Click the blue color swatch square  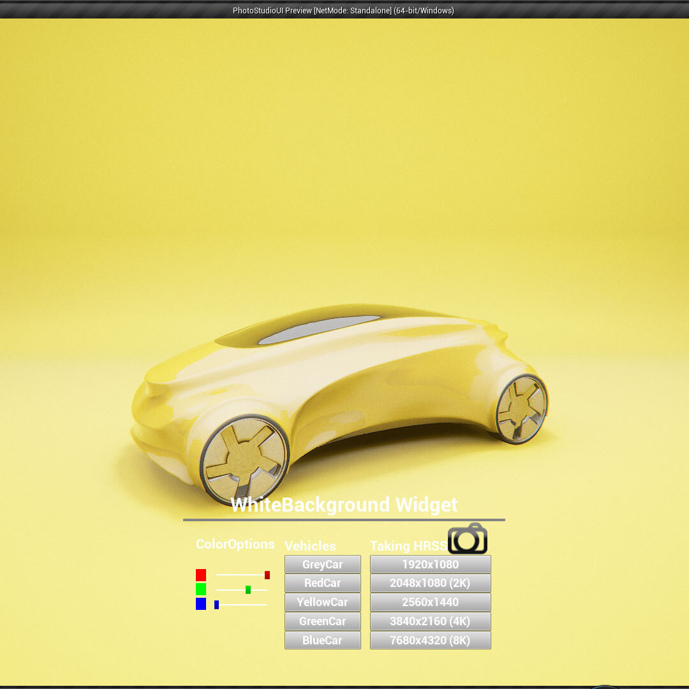pos(201,604)
